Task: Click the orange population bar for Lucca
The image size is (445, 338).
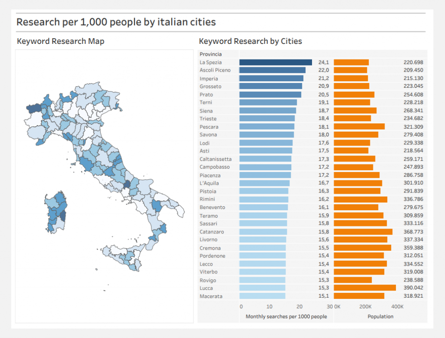Action: [365, 288]
